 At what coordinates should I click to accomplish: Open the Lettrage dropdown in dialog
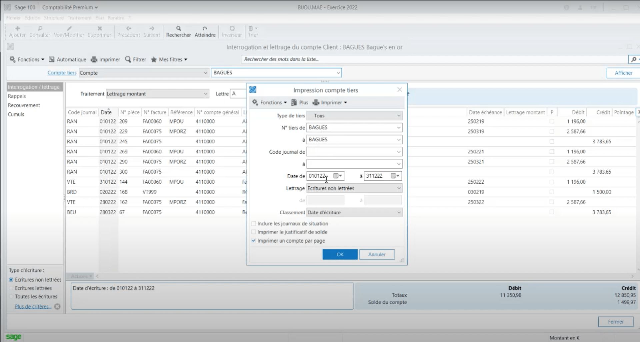tap(398, 188)
